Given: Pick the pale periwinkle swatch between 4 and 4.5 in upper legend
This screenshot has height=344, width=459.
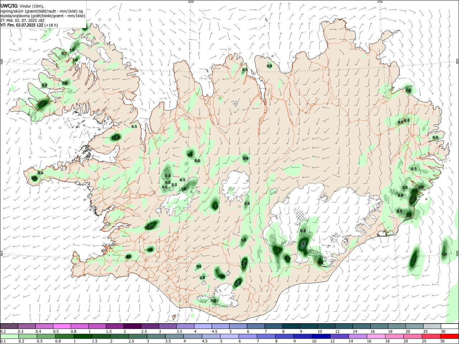Looking at the screenshot, I should 203,326.
